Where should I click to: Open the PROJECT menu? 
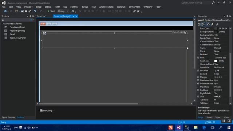(x=28, y=7)
